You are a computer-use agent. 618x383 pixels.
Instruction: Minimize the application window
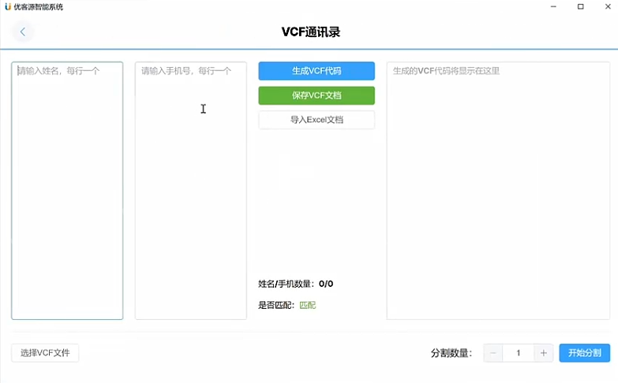[552, 6]
